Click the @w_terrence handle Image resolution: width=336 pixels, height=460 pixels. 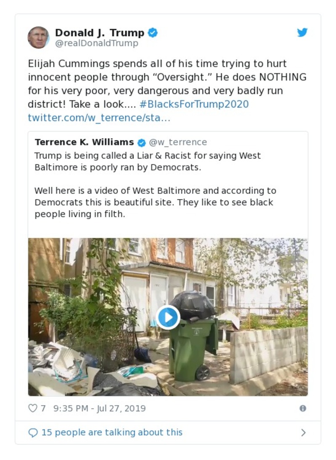pyautogui.click(x=178, y=142)
